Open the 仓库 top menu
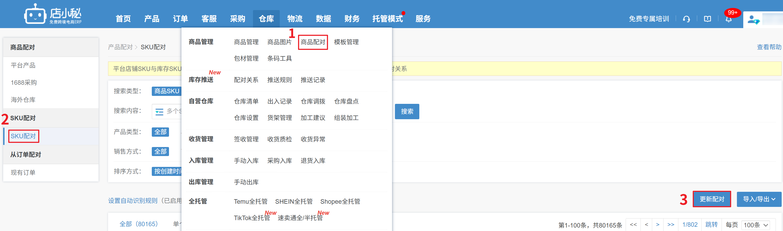Image resolution: width=783 pixels, height=231 pixels. coord(266,19)
